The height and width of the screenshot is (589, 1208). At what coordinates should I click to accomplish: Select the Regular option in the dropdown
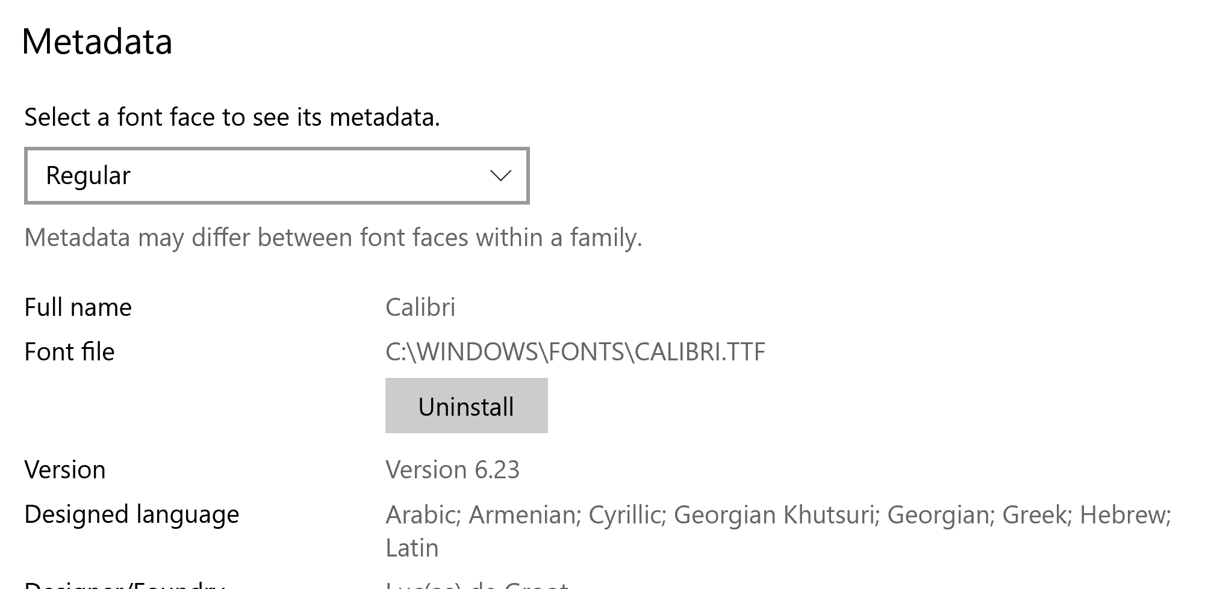(89, 176)
